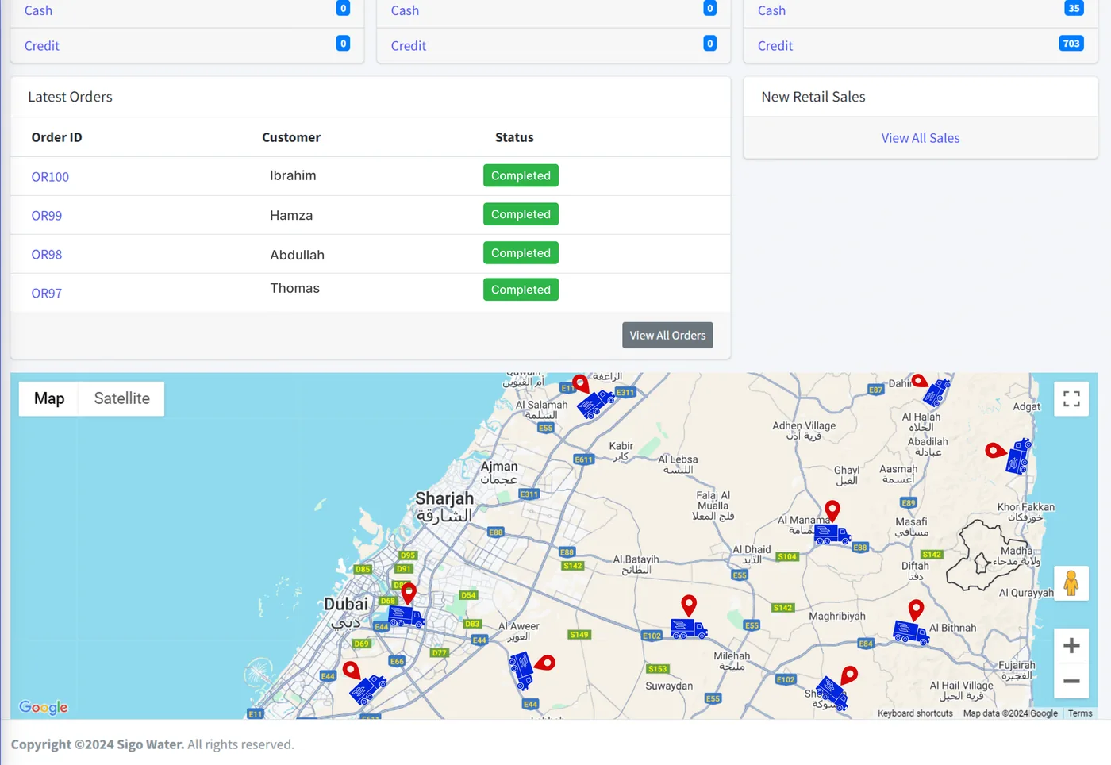
Task: Click the truck icon above Khor Fakkan
Action: (x=1018, y=456)
